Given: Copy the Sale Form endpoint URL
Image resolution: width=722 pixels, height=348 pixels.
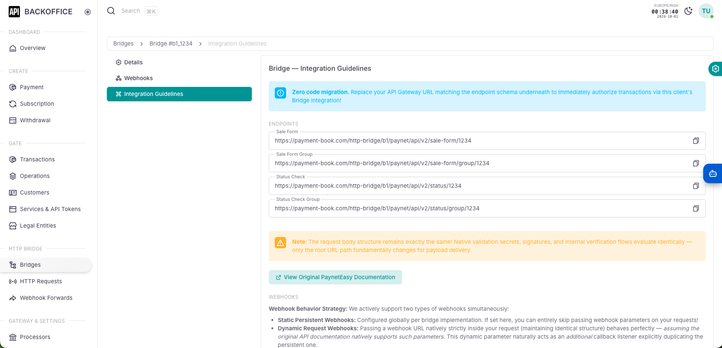Looking at the screenshot, I should [696, 141].
